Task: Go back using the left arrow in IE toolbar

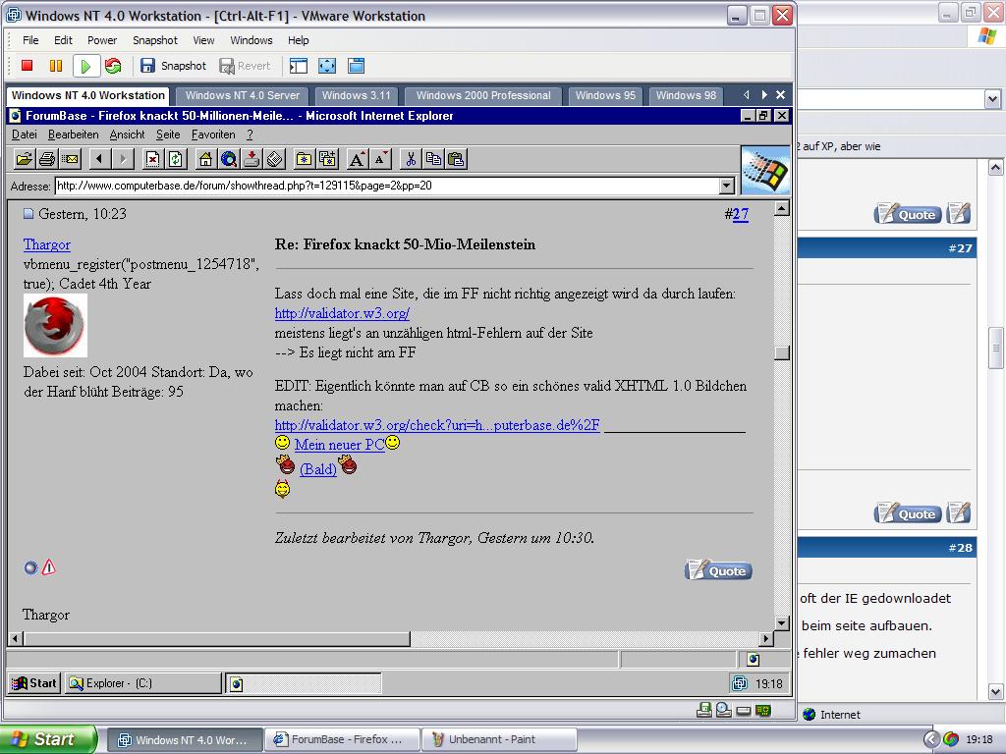Action: coord(99,159)
